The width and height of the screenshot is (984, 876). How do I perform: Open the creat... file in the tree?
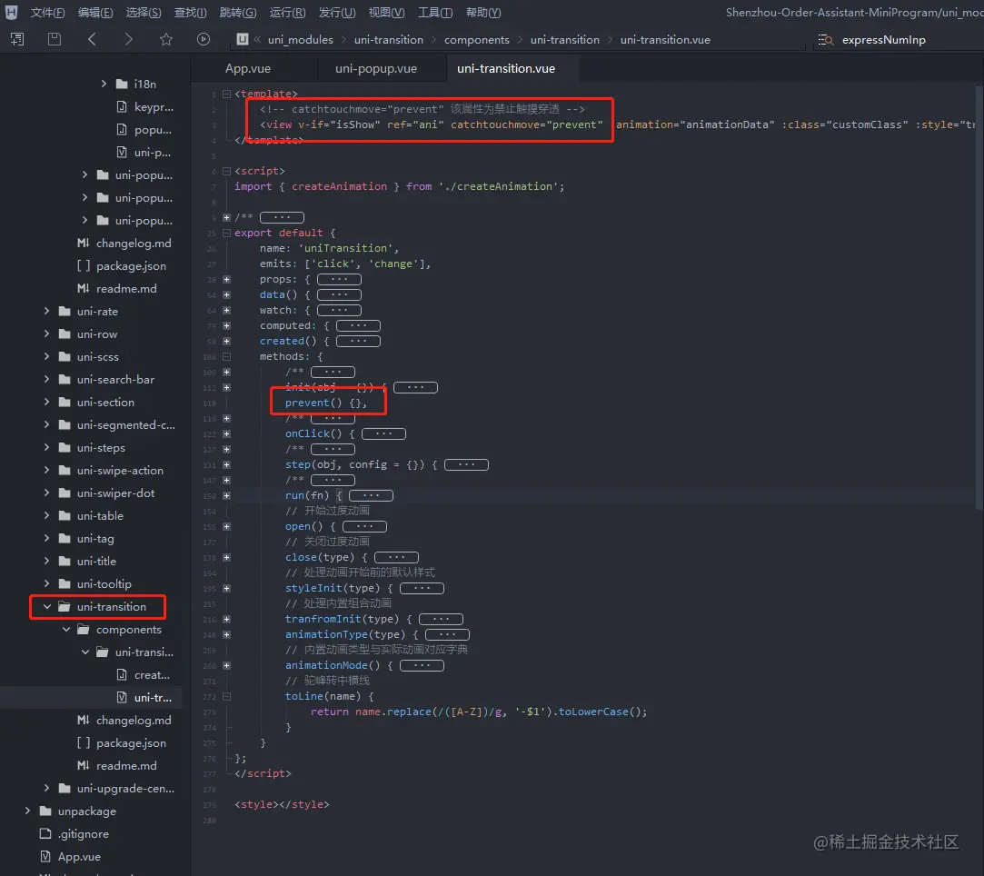click(152, 674)
